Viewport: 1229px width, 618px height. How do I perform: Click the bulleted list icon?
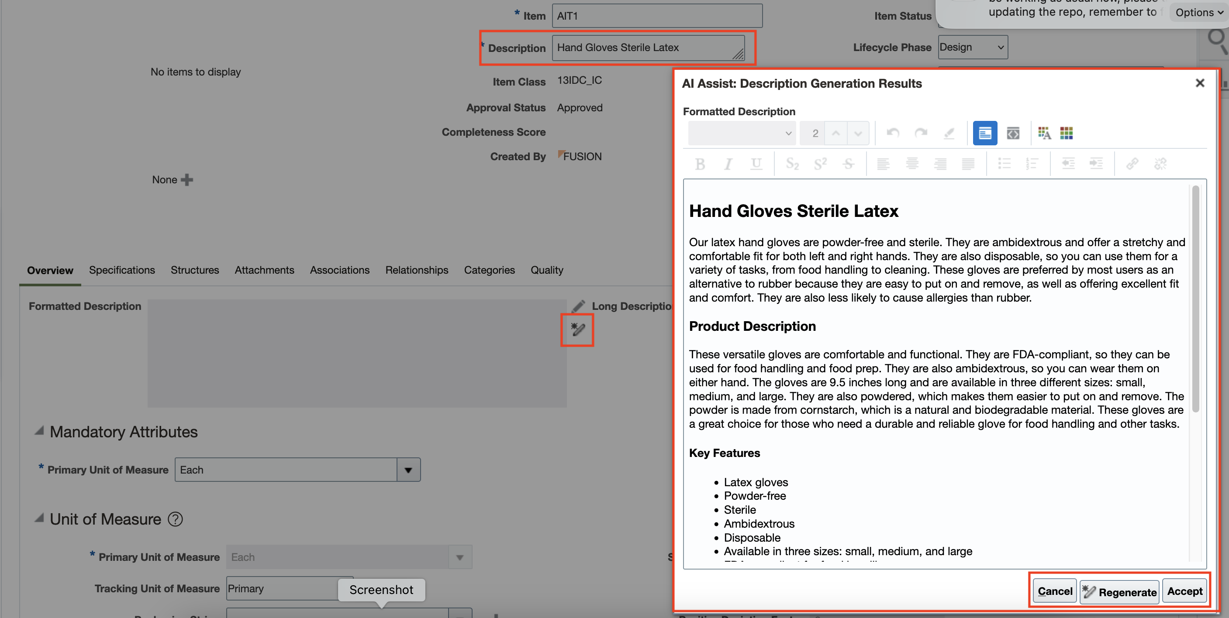pyautogui.click(x=1004, y=164)
